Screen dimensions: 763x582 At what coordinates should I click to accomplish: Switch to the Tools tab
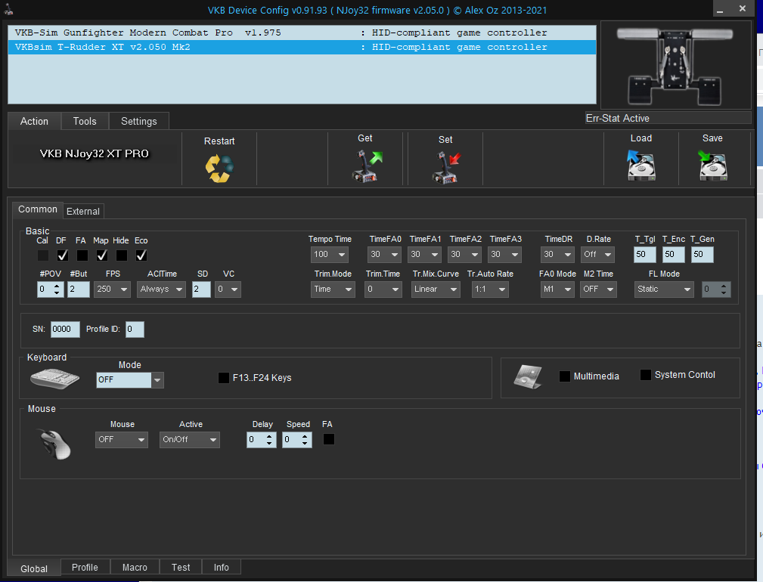coord(85,121)
